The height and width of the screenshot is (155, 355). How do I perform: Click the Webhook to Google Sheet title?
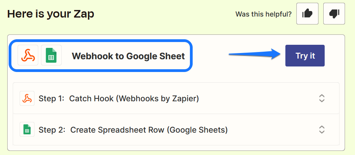click(128, 56)
